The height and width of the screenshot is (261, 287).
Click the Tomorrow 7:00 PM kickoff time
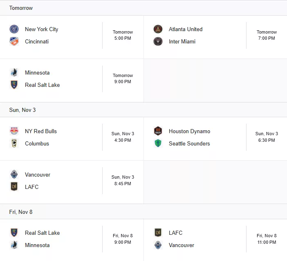coord(267,35)
